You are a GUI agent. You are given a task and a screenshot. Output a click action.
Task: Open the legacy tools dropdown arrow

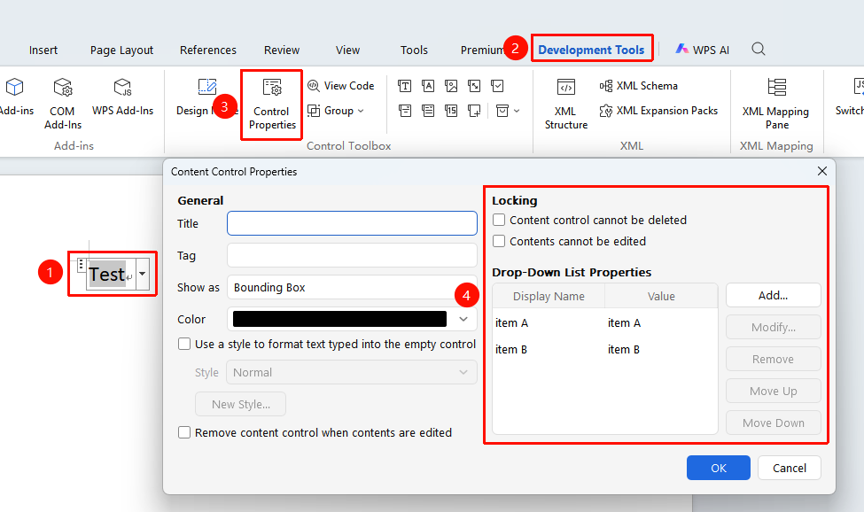coord(517,111)
